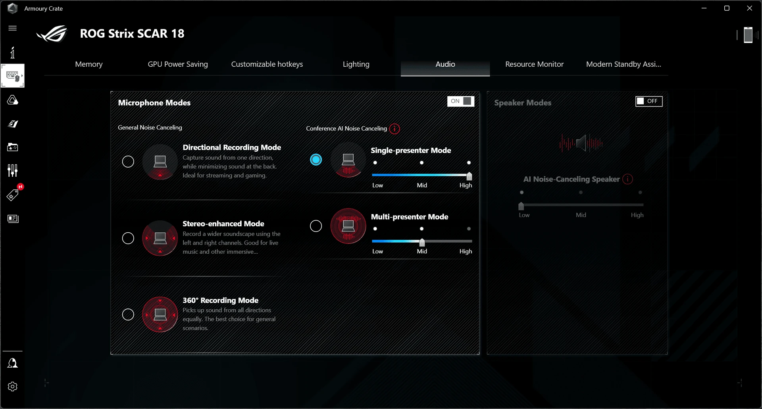Set Multi-presenter slider to Low dot

click(x=375, y=229)
